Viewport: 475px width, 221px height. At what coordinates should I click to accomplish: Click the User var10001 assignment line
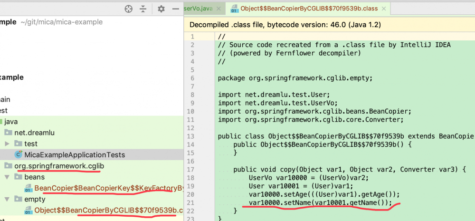click(x=301, y=185)
